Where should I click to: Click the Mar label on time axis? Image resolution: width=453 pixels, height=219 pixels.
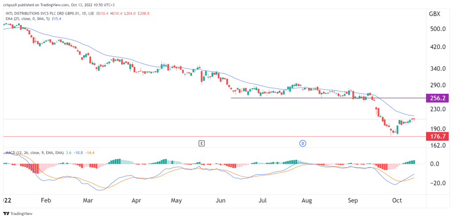tap(88, 200)
